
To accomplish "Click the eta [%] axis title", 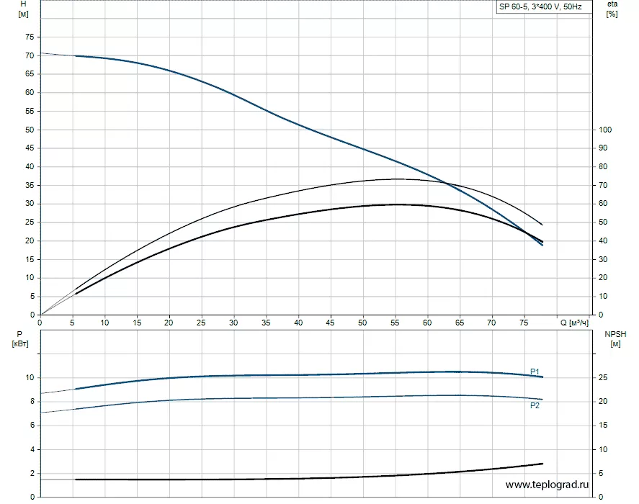I will (x=612, y=9).
